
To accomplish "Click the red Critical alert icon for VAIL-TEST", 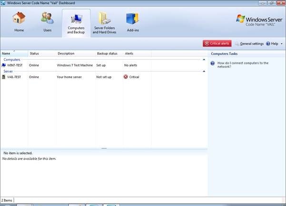I will [x=126, y=77].
